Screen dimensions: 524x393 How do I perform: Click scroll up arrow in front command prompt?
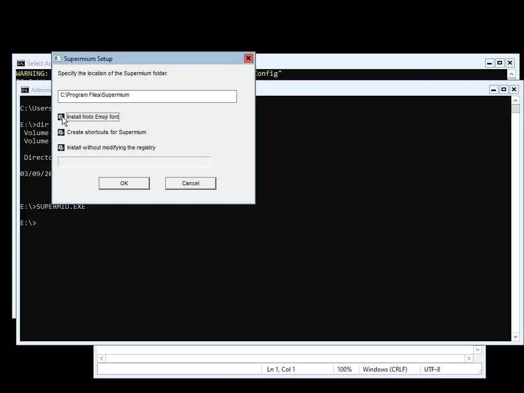(515, 100)
